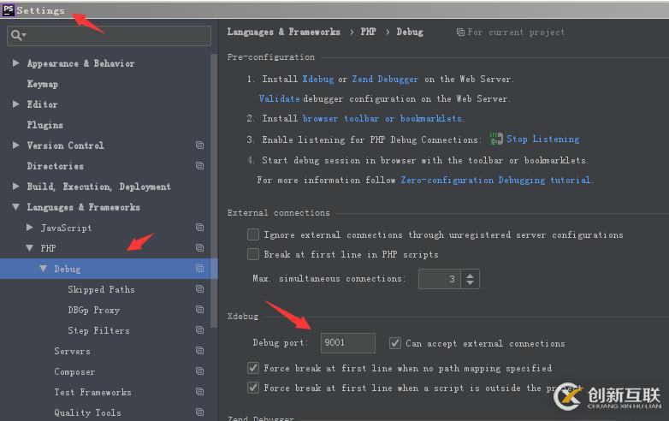Open the Plugins settings page
Screen dimensions: 669x421
44,125
